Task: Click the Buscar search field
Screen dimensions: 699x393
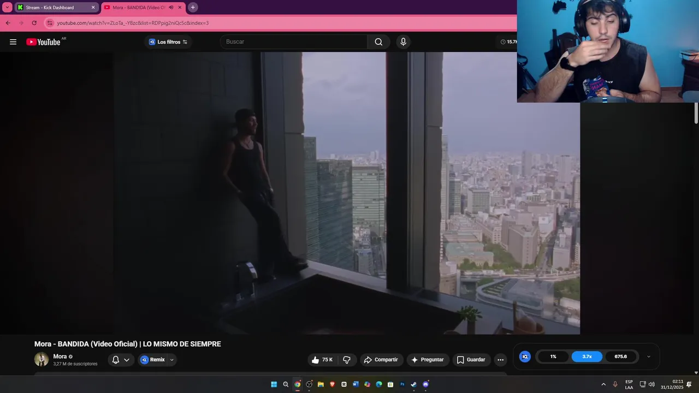Action: click(294, 42)
